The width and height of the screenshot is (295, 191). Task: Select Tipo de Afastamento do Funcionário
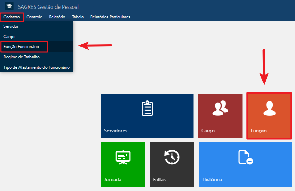37,67
